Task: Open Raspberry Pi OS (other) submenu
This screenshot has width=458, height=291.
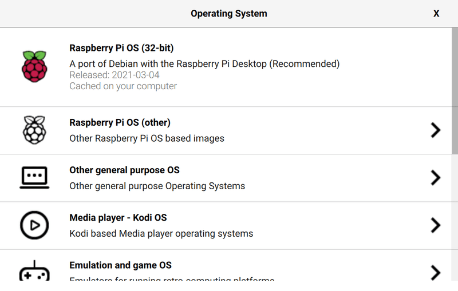Action: click(120, 122)
